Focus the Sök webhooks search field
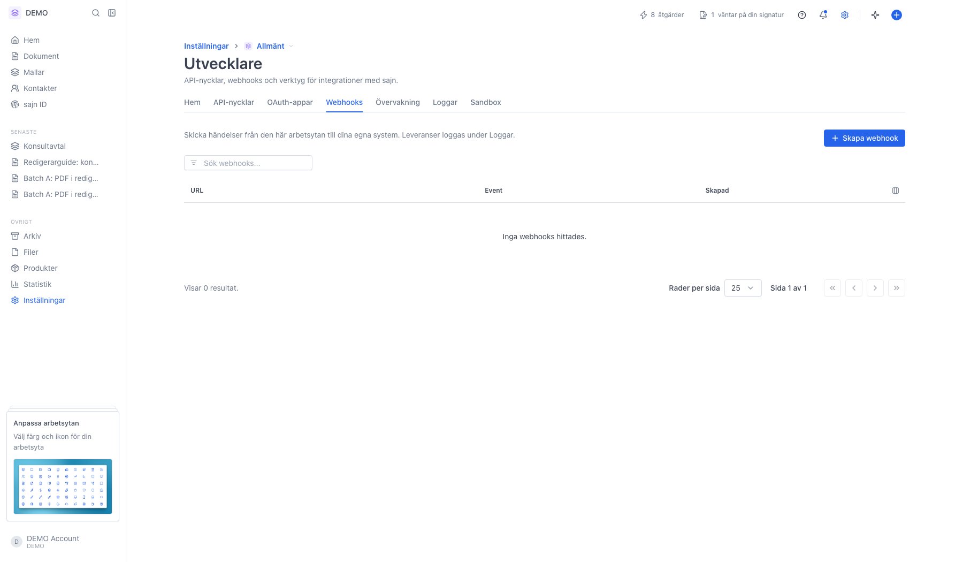This screenshot has height=562, width=963. click(248, 163)
